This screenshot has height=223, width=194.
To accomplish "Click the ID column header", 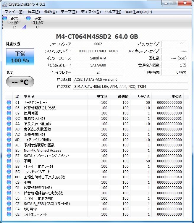I will 17,96.
